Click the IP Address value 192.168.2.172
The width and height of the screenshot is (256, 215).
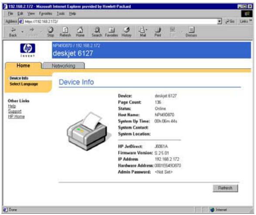(167, 159)
